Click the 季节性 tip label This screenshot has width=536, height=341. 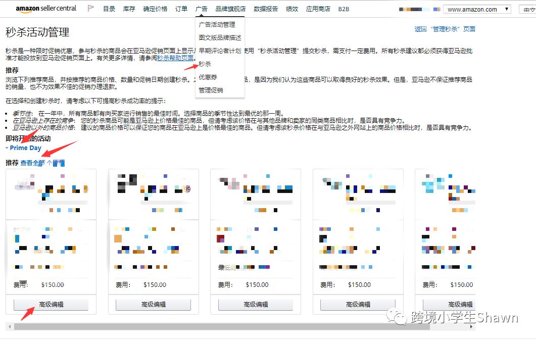click(x=22, y=114)
